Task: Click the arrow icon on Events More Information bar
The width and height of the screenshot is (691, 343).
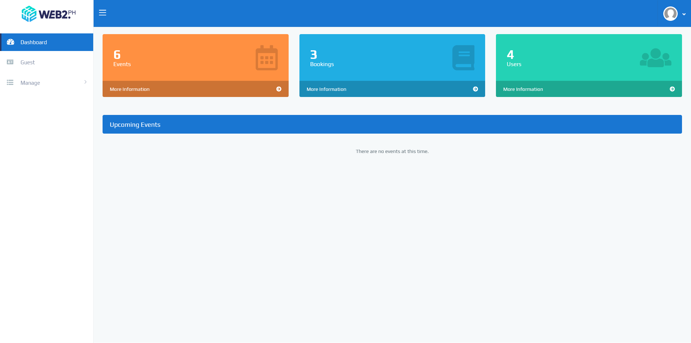Action: [279, 89]
